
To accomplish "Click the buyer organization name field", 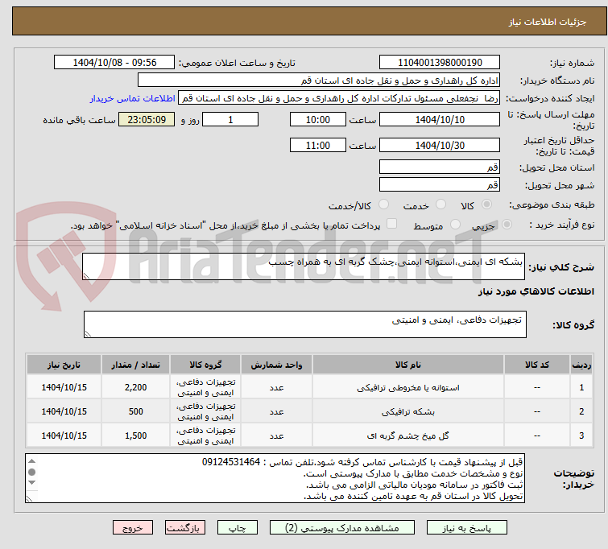I will click(319, 80).
